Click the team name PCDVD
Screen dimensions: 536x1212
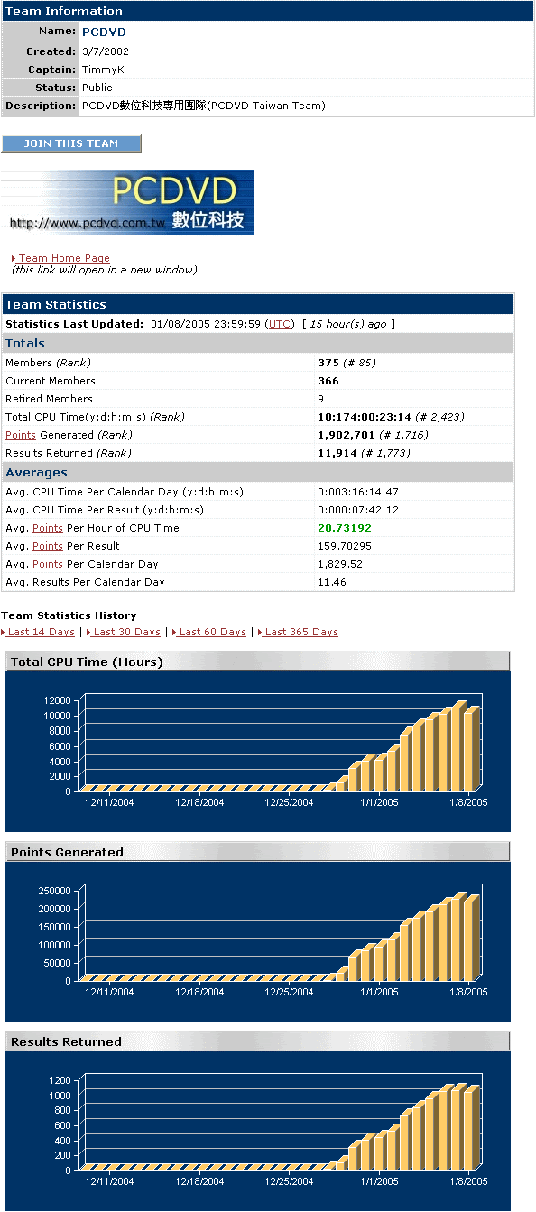click(x=104, y=32)
